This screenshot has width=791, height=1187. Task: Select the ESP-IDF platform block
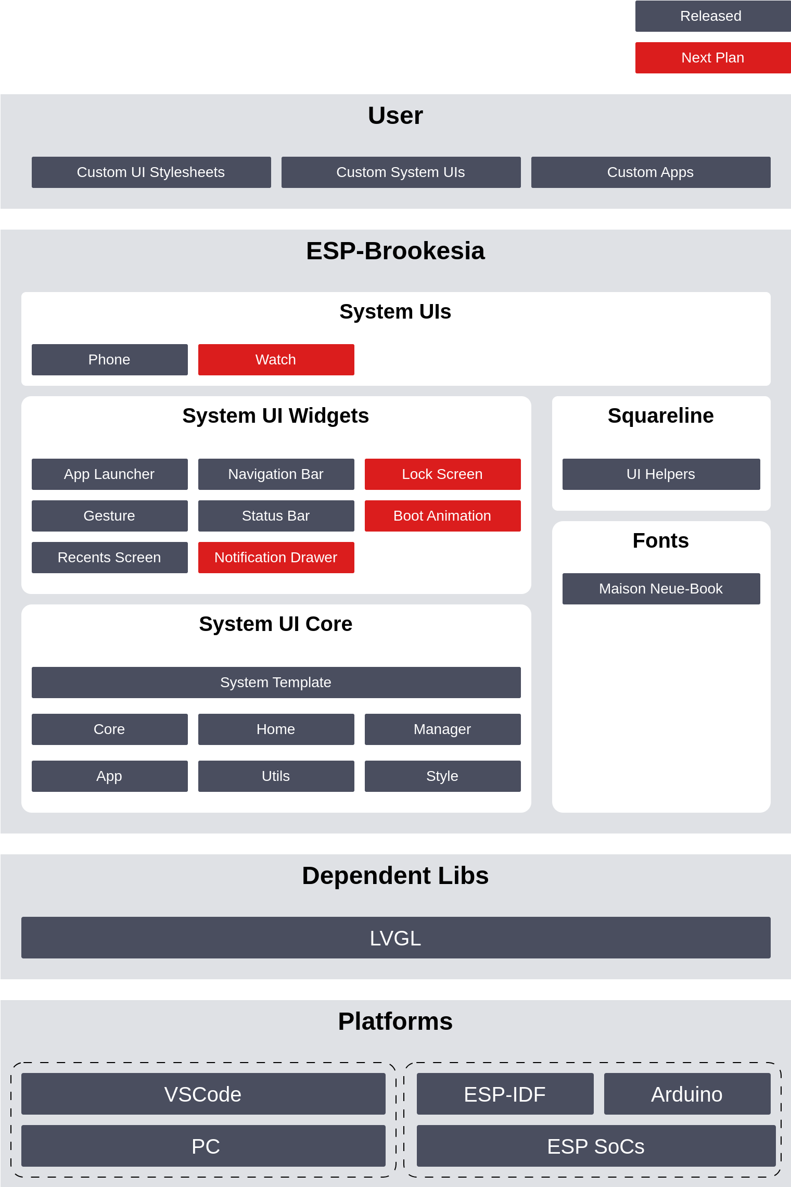(505, 1094)
